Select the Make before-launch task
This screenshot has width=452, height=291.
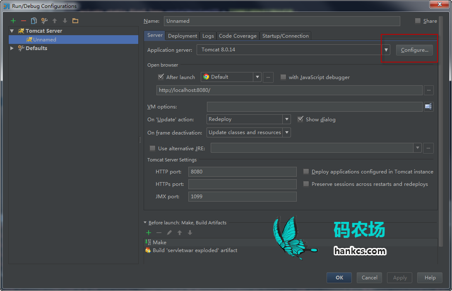291,242
